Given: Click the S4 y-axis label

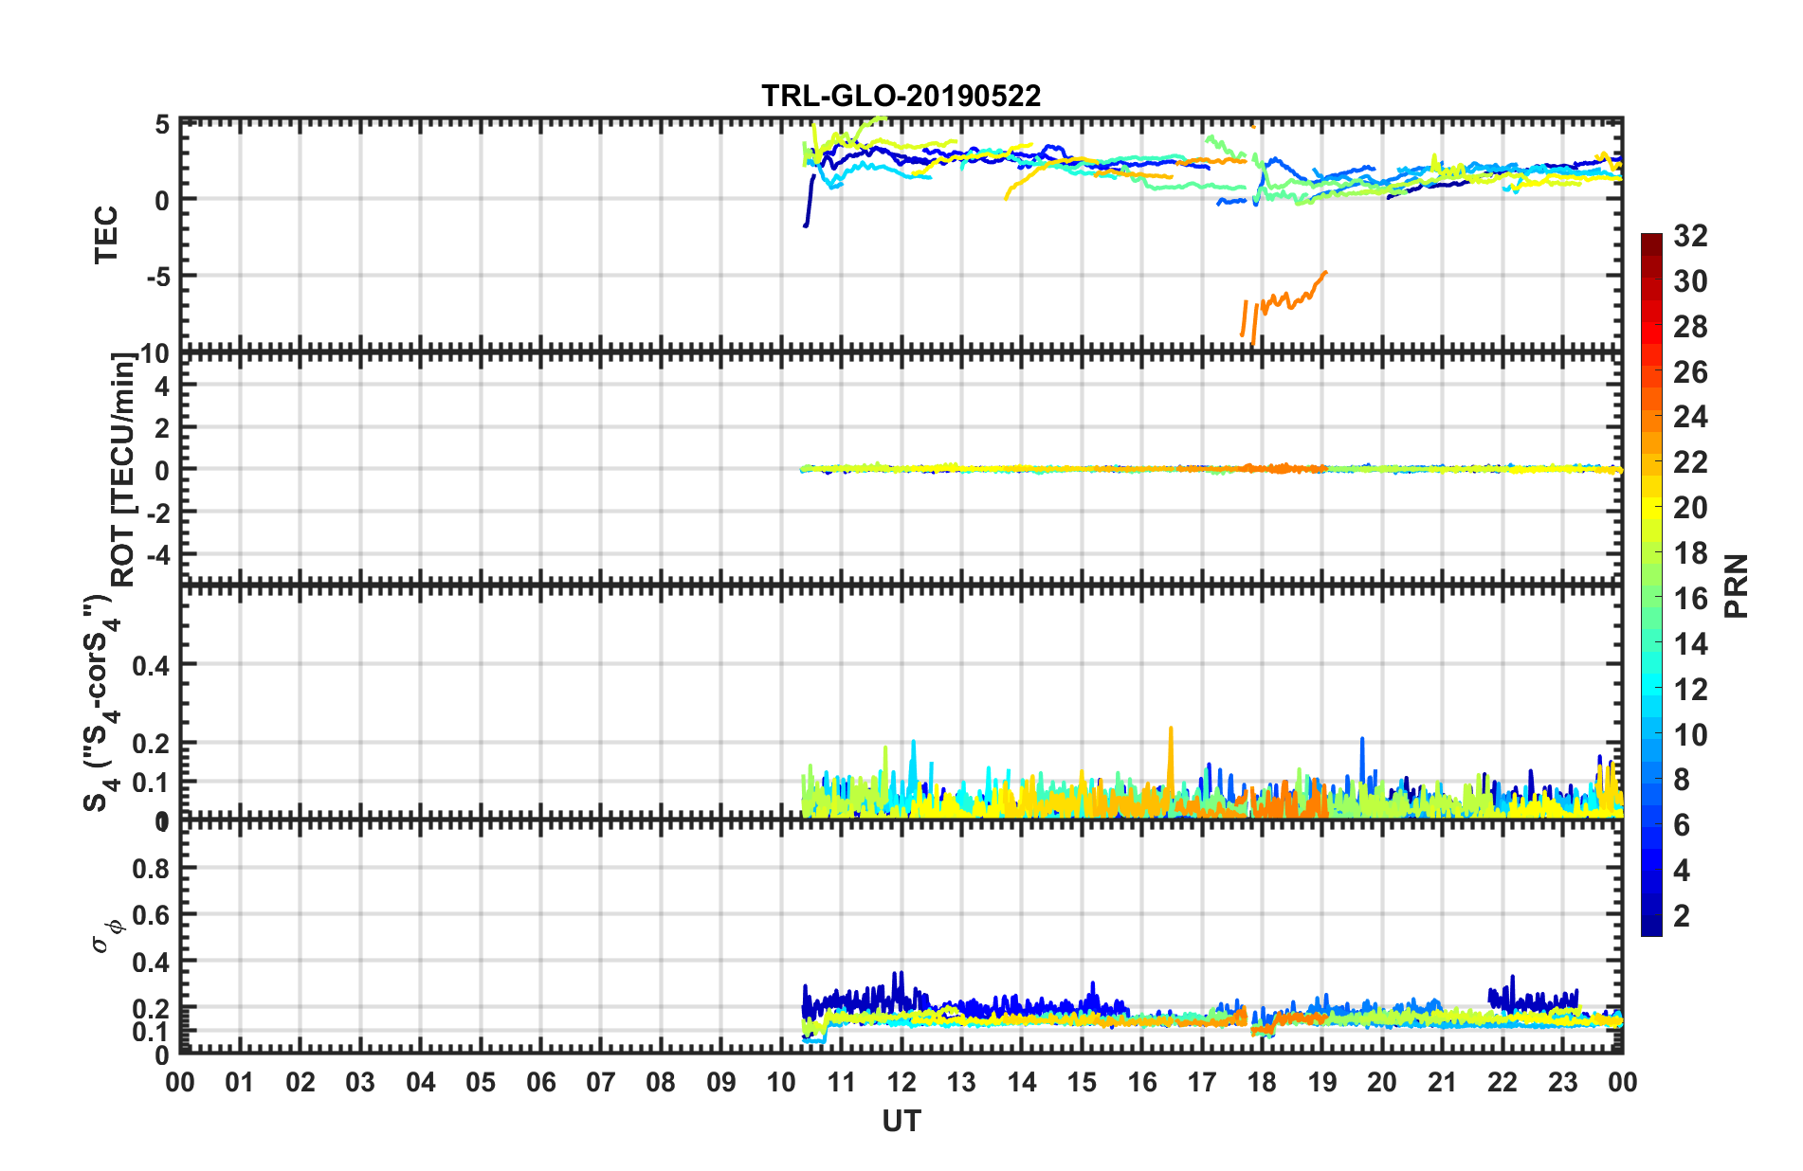Looking at the screenshot, I should pyautogui.click(x=100, y=702).
